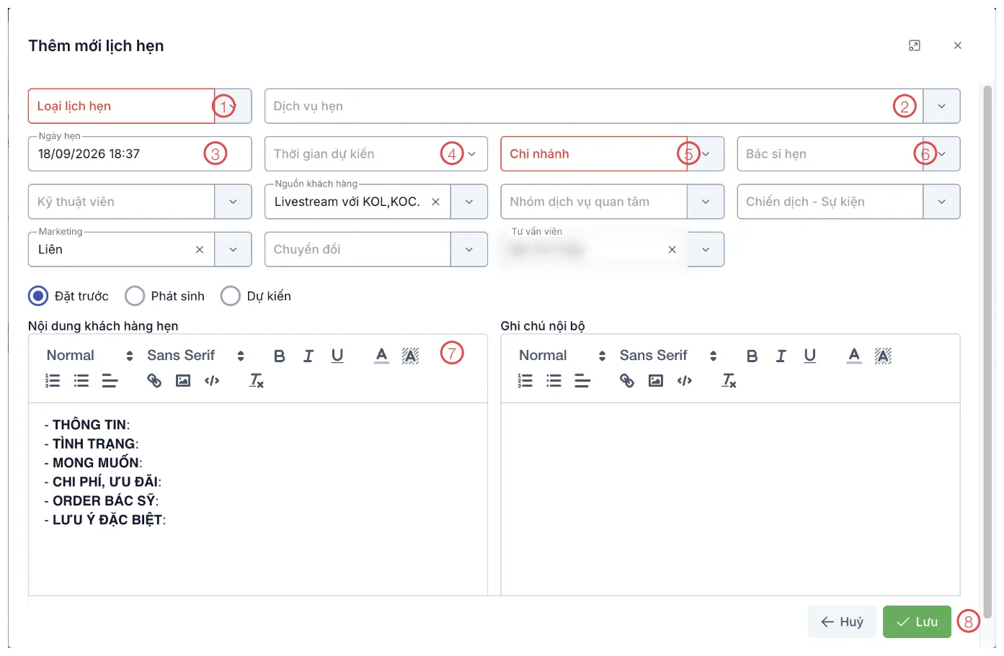Toggle bold in customer content editor

click(x=280, y=356)
